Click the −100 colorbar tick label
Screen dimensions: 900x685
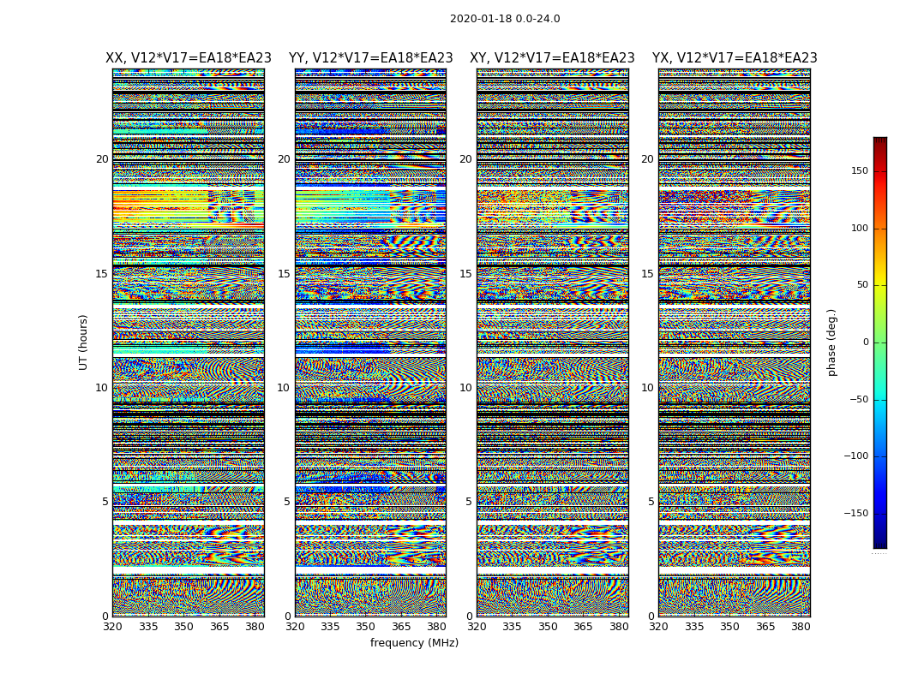[x=855, y=456]
